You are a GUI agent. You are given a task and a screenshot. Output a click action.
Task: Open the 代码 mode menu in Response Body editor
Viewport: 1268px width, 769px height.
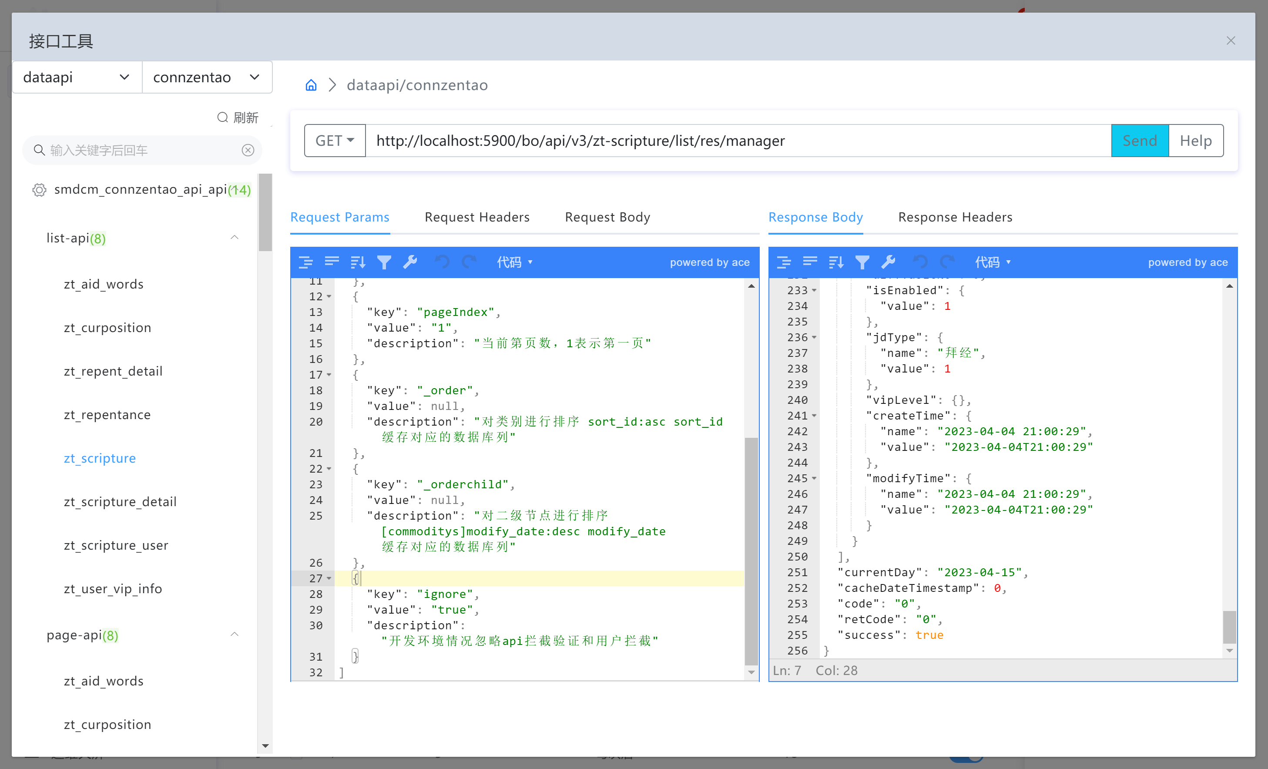pyautogui.click(x=993, y=262)
